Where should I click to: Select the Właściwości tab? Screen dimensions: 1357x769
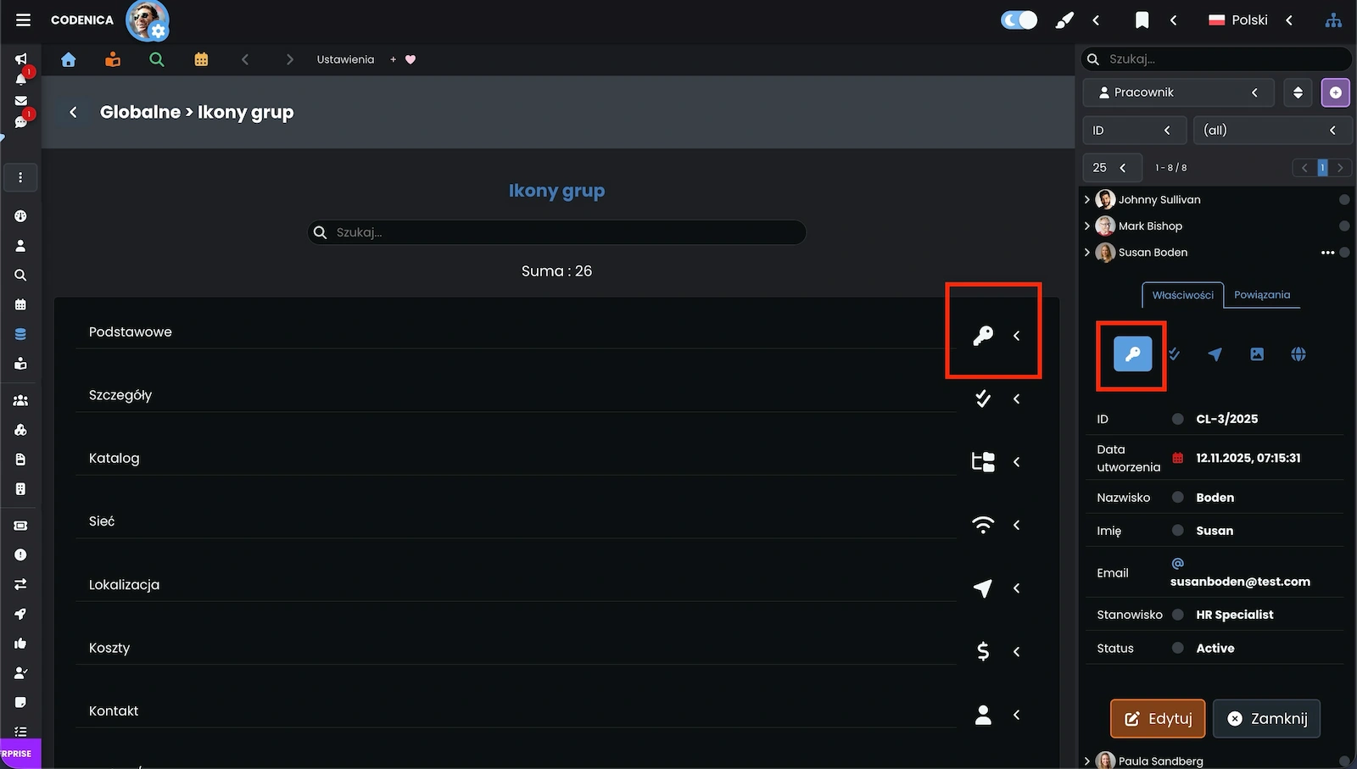[1182, 295]
